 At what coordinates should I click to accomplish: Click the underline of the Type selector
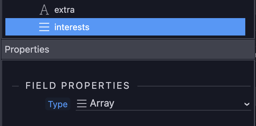pyautogui.click(x=164, y=110)
